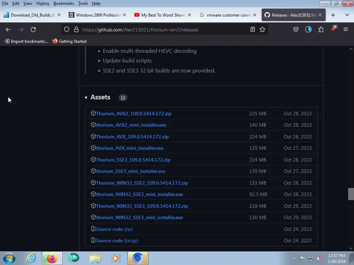Download thorium_AVX2_mini_installer.exe
The width and height of the screenshot is (354, 265).
tap(131, 125)
